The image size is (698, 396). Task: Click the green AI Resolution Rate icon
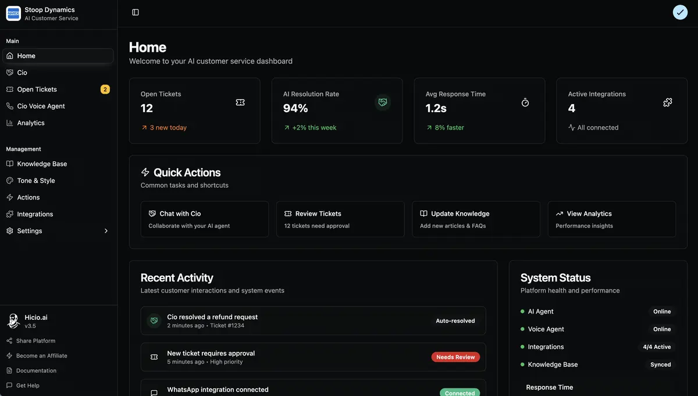(382, 102)
